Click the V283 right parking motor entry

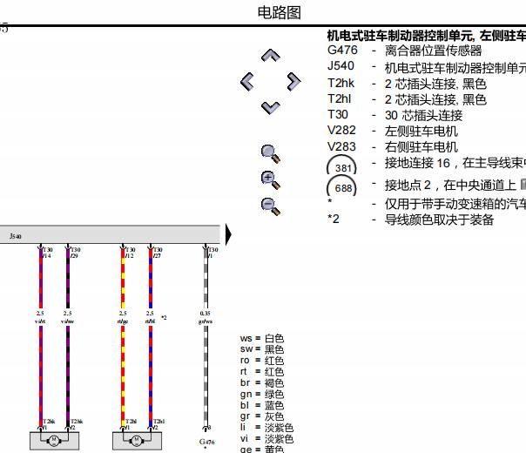click(x=393, y=147)
